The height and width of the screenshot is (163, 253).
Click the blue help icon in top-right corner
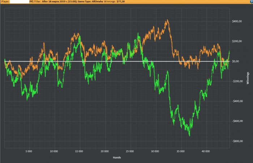[x=252, y=1]
